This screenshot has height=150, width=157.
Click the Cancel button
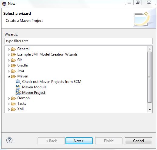pyautogui.click(x=139, y=141)
